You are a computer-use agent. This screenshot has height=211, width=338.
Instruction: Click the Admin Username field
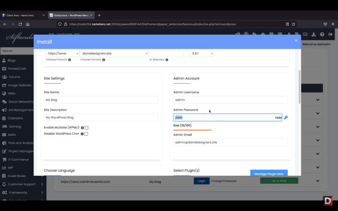[x=230, y=100]
